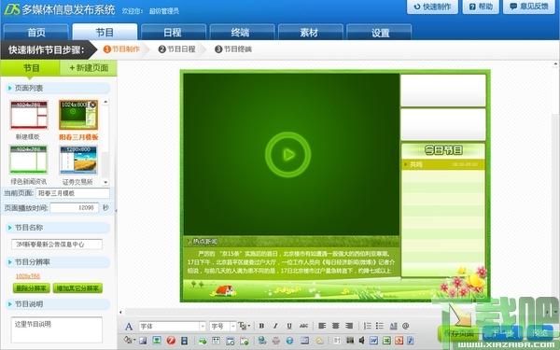Toggle underline text formatting
Image resolution: width=560 pixels, height=350 pixels.
pyautogui.click(x=289, y=326)
